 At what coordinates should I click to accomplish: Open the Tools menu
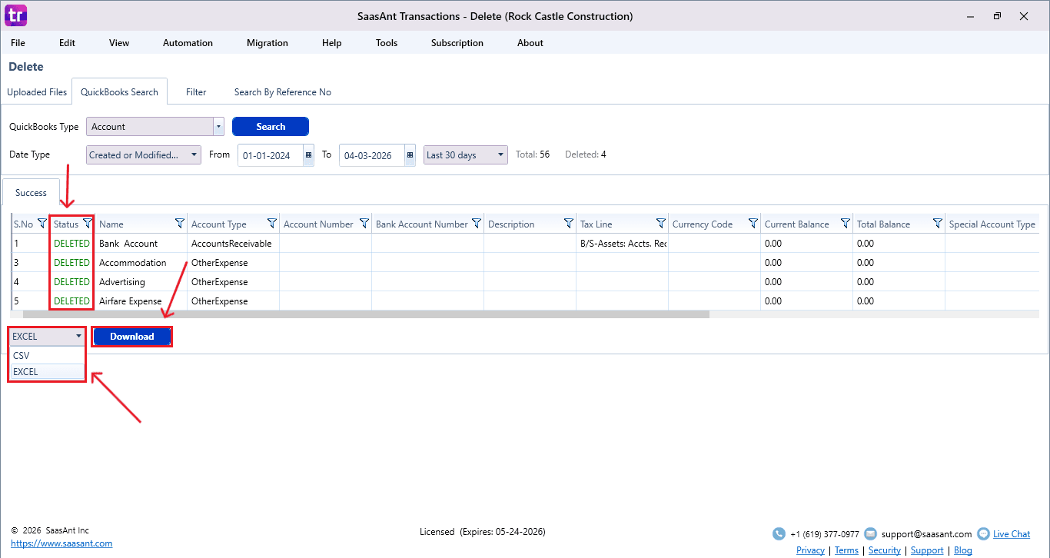point(387,43)
